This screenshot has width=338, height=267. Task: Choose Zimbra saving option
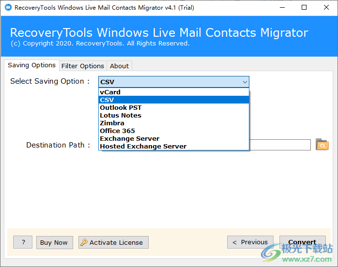click(174, 123)
